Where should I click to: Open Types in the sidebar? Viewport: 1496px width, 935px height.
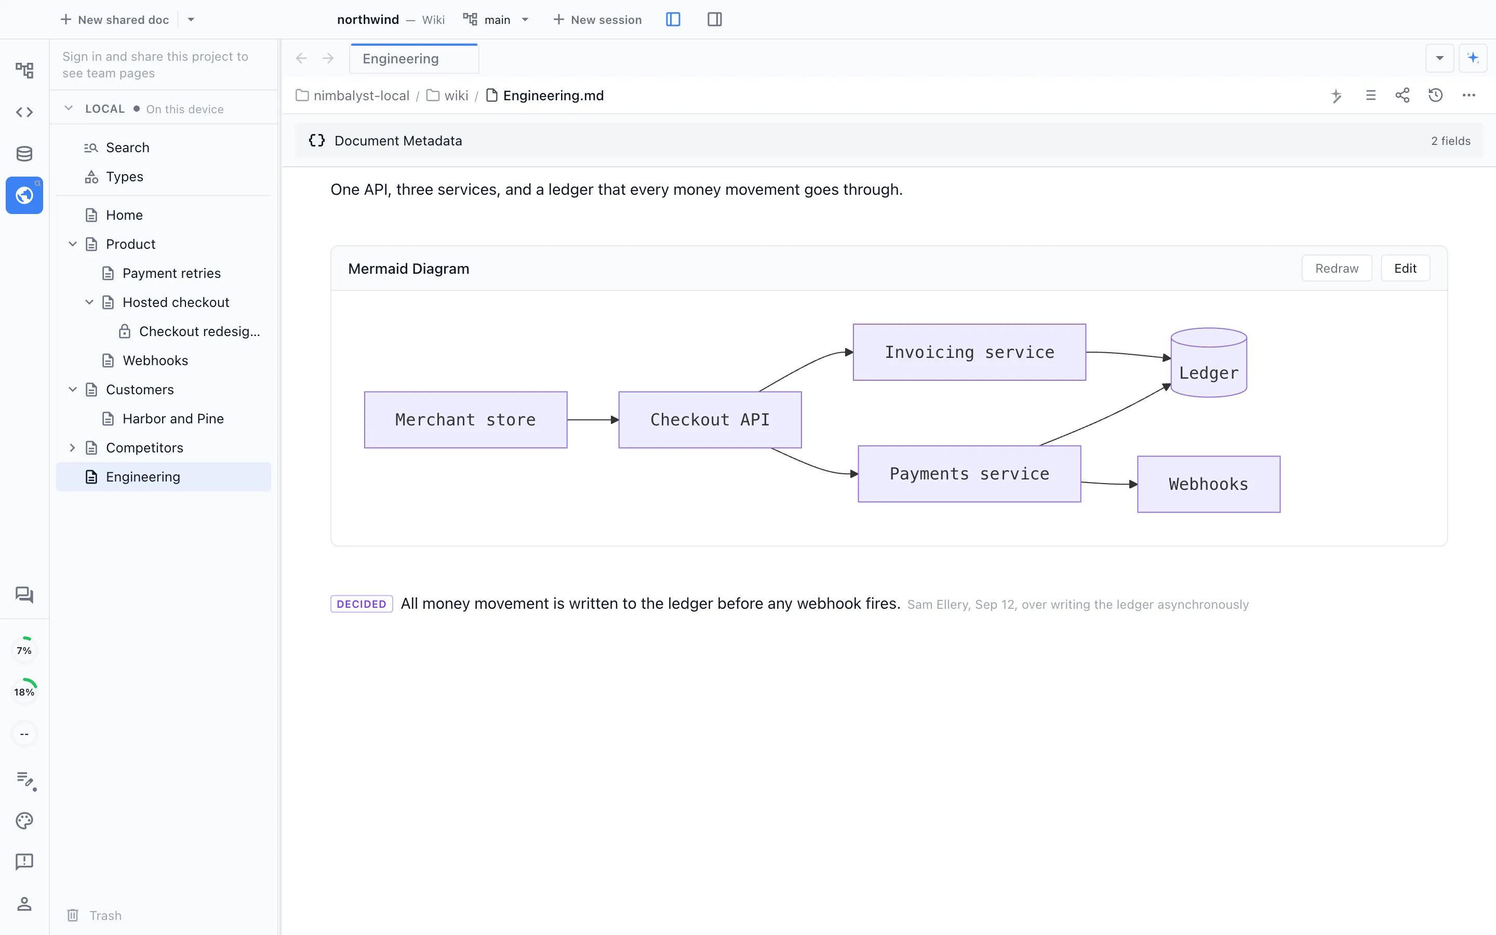163,176
